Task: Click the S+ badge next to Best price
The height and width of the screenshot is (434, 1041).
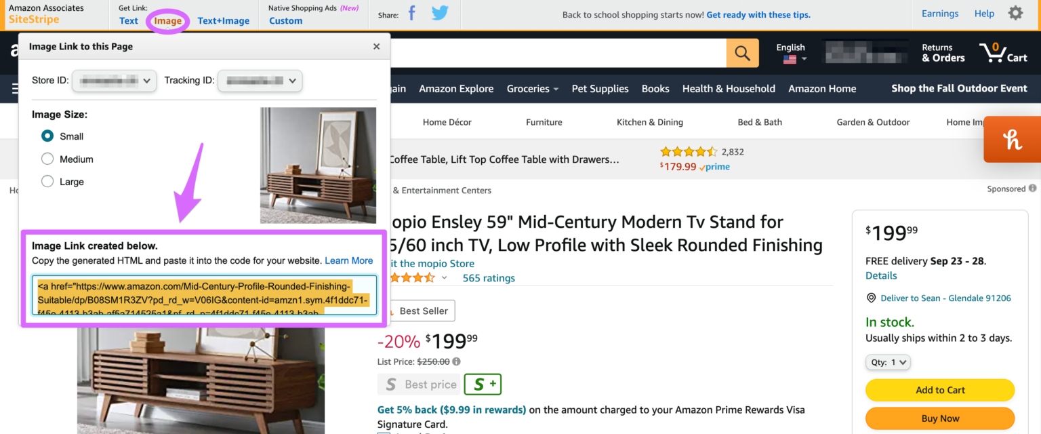Action: coord(483,384)
